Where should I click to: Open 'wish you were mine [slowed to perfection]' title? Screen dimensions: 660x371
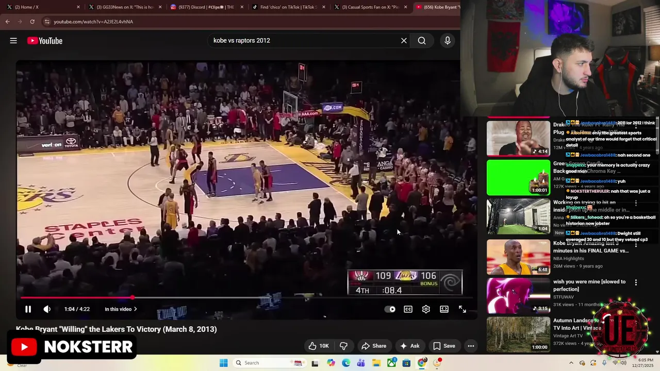pyautogui.click(x=589, y=285)
